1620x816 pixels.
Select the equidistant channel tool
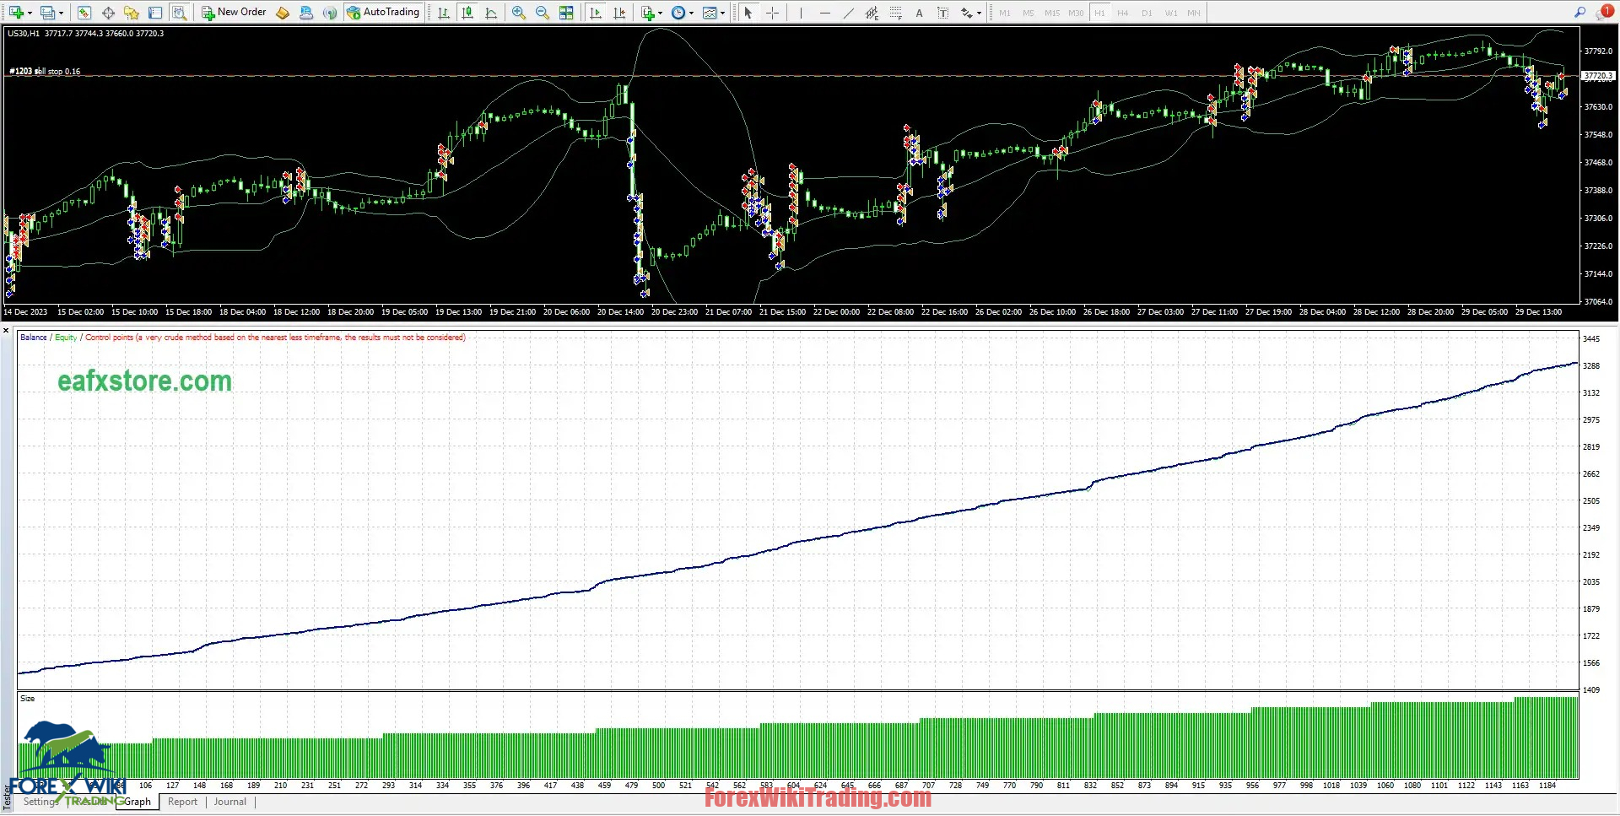(872, 13)
